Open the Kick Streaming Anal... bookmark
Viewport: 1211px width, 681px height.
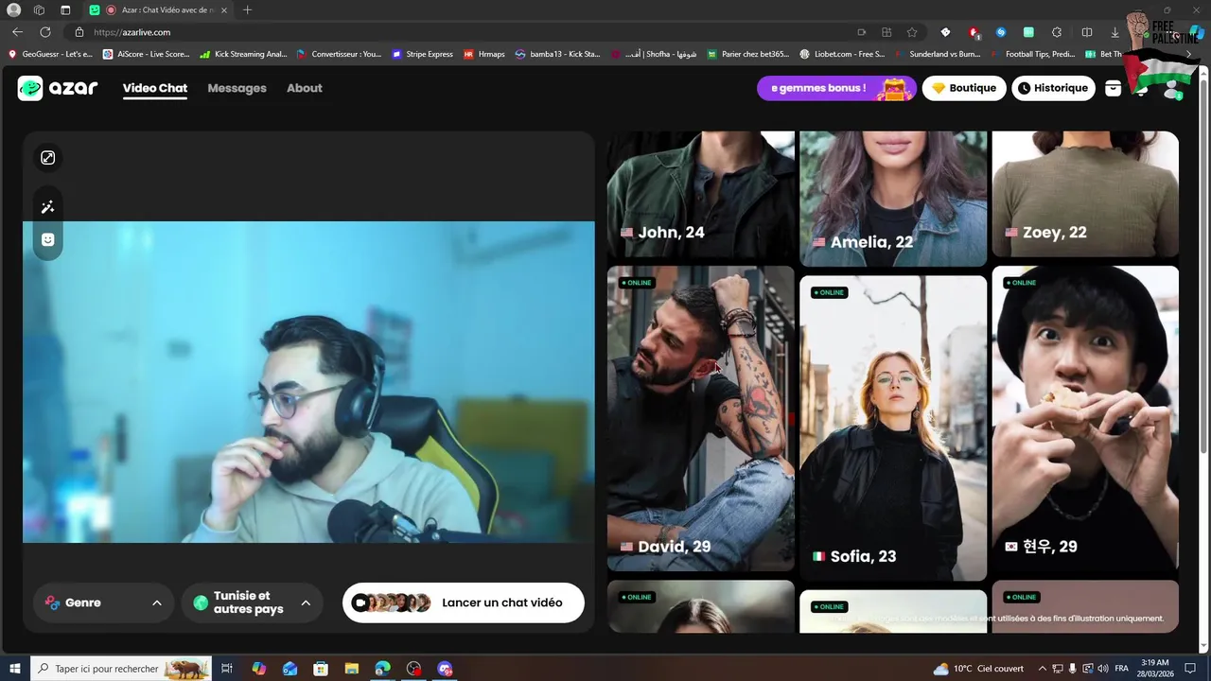coord(243,54)
